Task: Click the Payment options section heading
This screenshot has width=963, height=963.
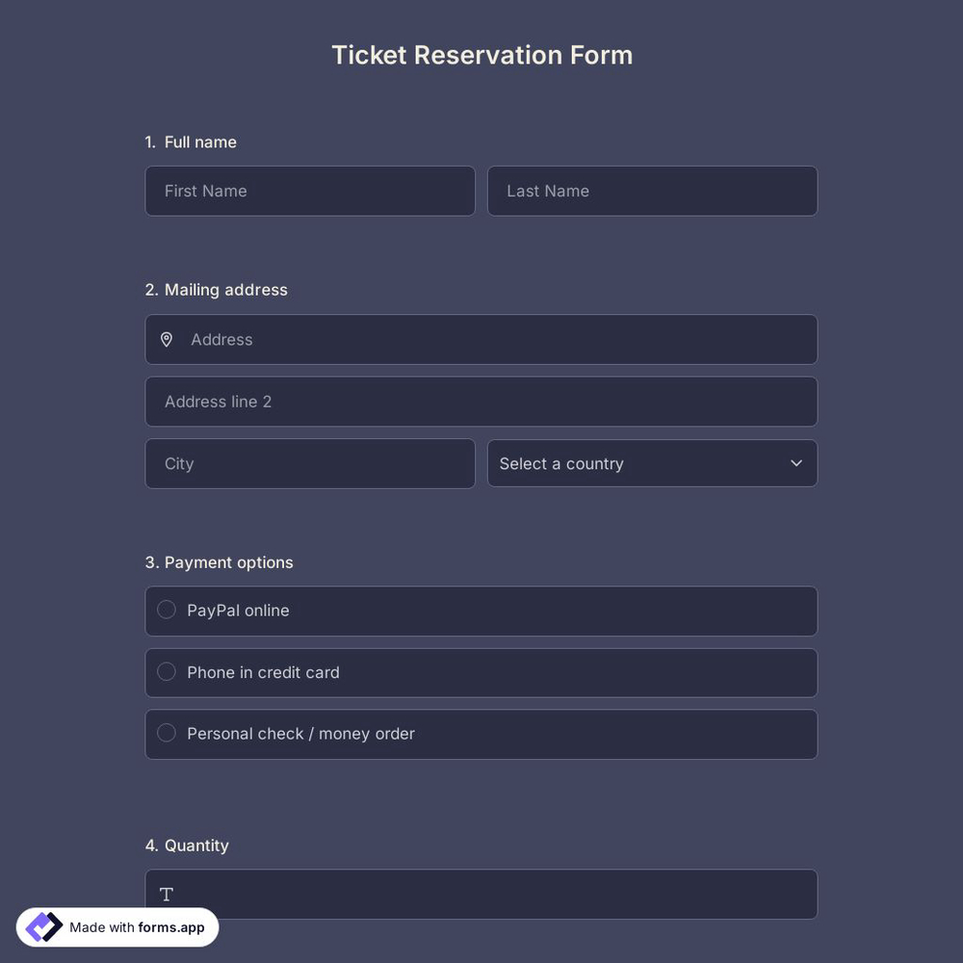Action: point(219,562)
